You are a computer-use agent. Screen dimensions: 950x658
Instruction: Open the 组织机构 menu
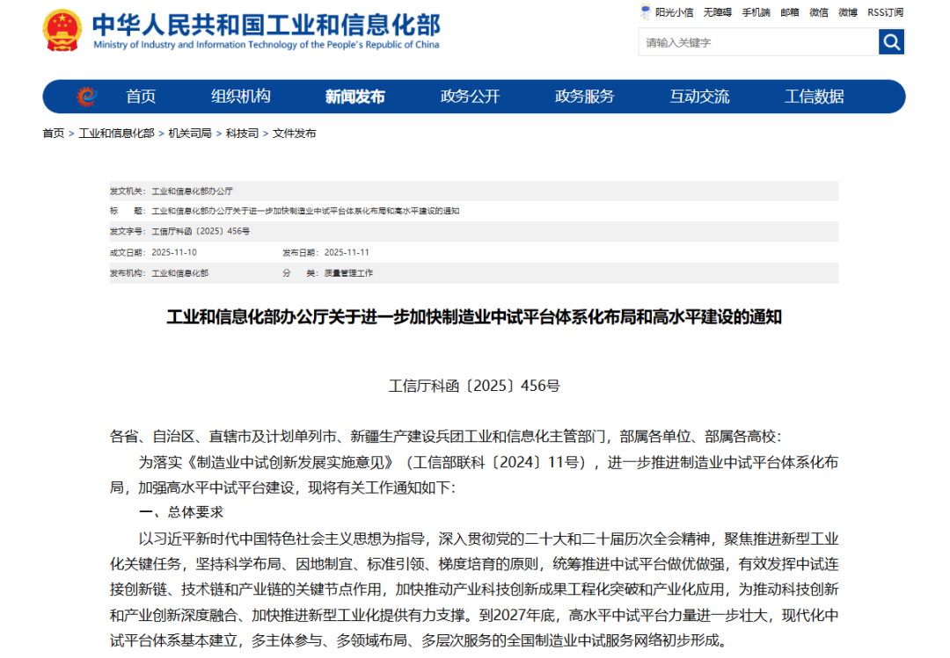[x=240, y=97]
